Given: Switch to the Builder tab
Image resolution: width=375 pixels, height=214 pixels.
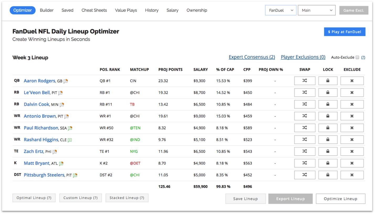Looking at the screenshot, I should pos(47,10).
